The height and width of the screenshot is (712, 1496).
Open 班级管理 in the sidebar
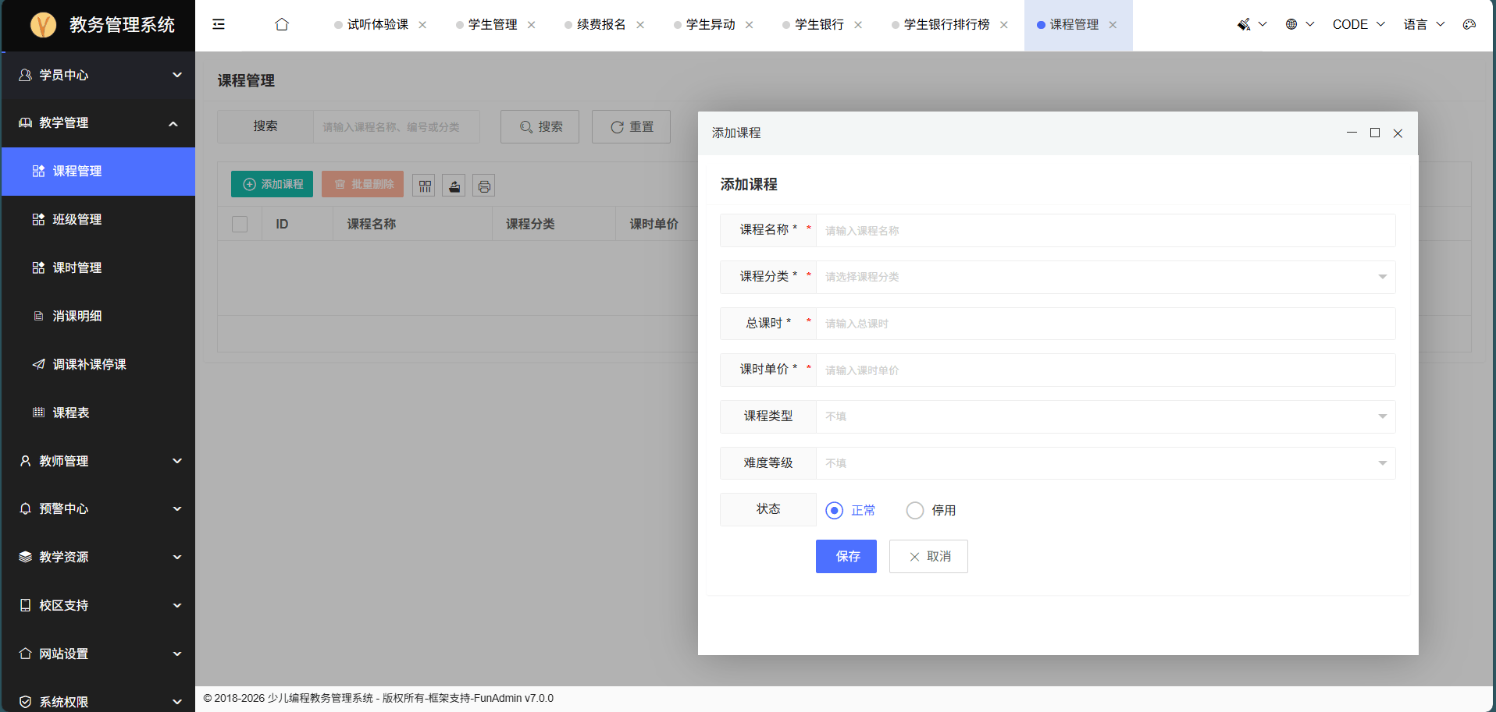tap(98, 219)
